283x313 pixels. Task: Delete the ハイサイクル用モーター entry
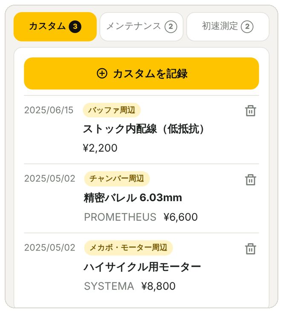[x=251, y=249]
